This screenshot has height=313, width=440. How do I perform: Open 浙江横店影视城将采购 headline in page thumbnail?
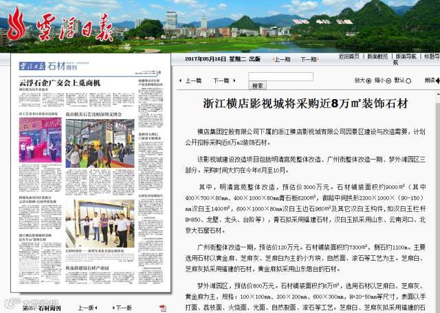(x=35, y=237)
